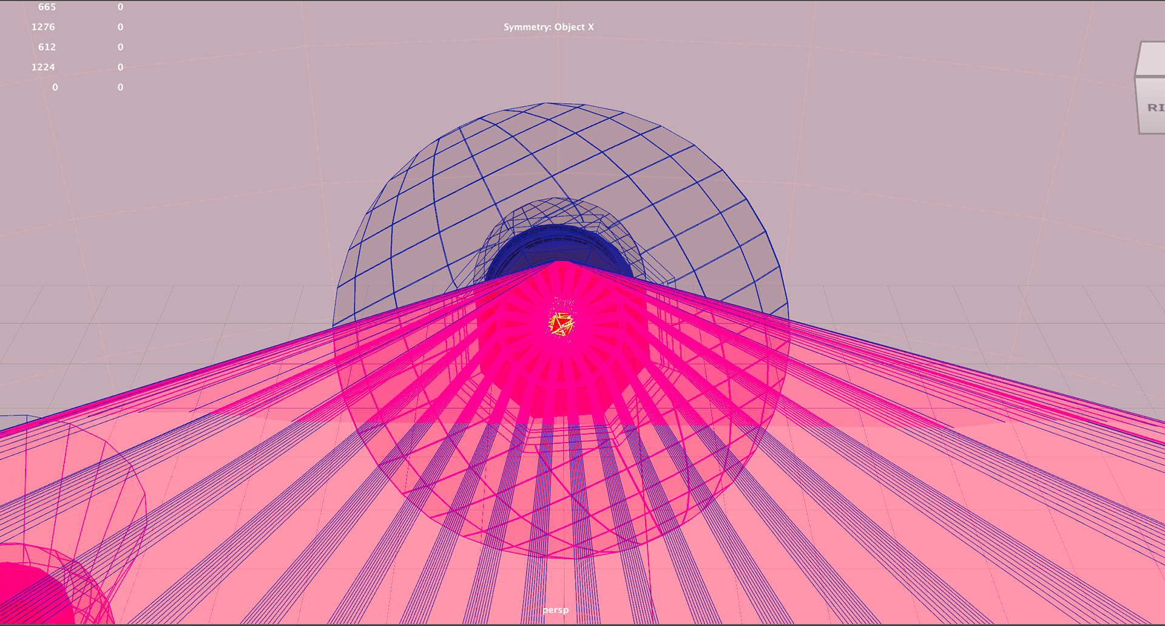Click the heads-up value 612
The width and height of the screenshot is (1165, 626).
pos(47,47)
